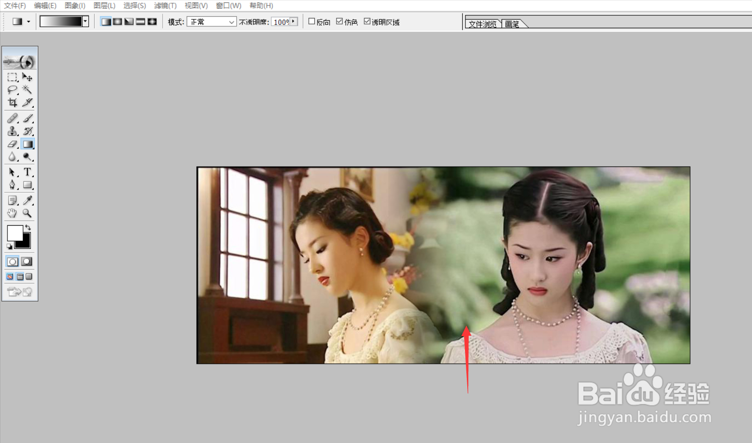Open the 视图(V) menu

[x=196, y=6]
